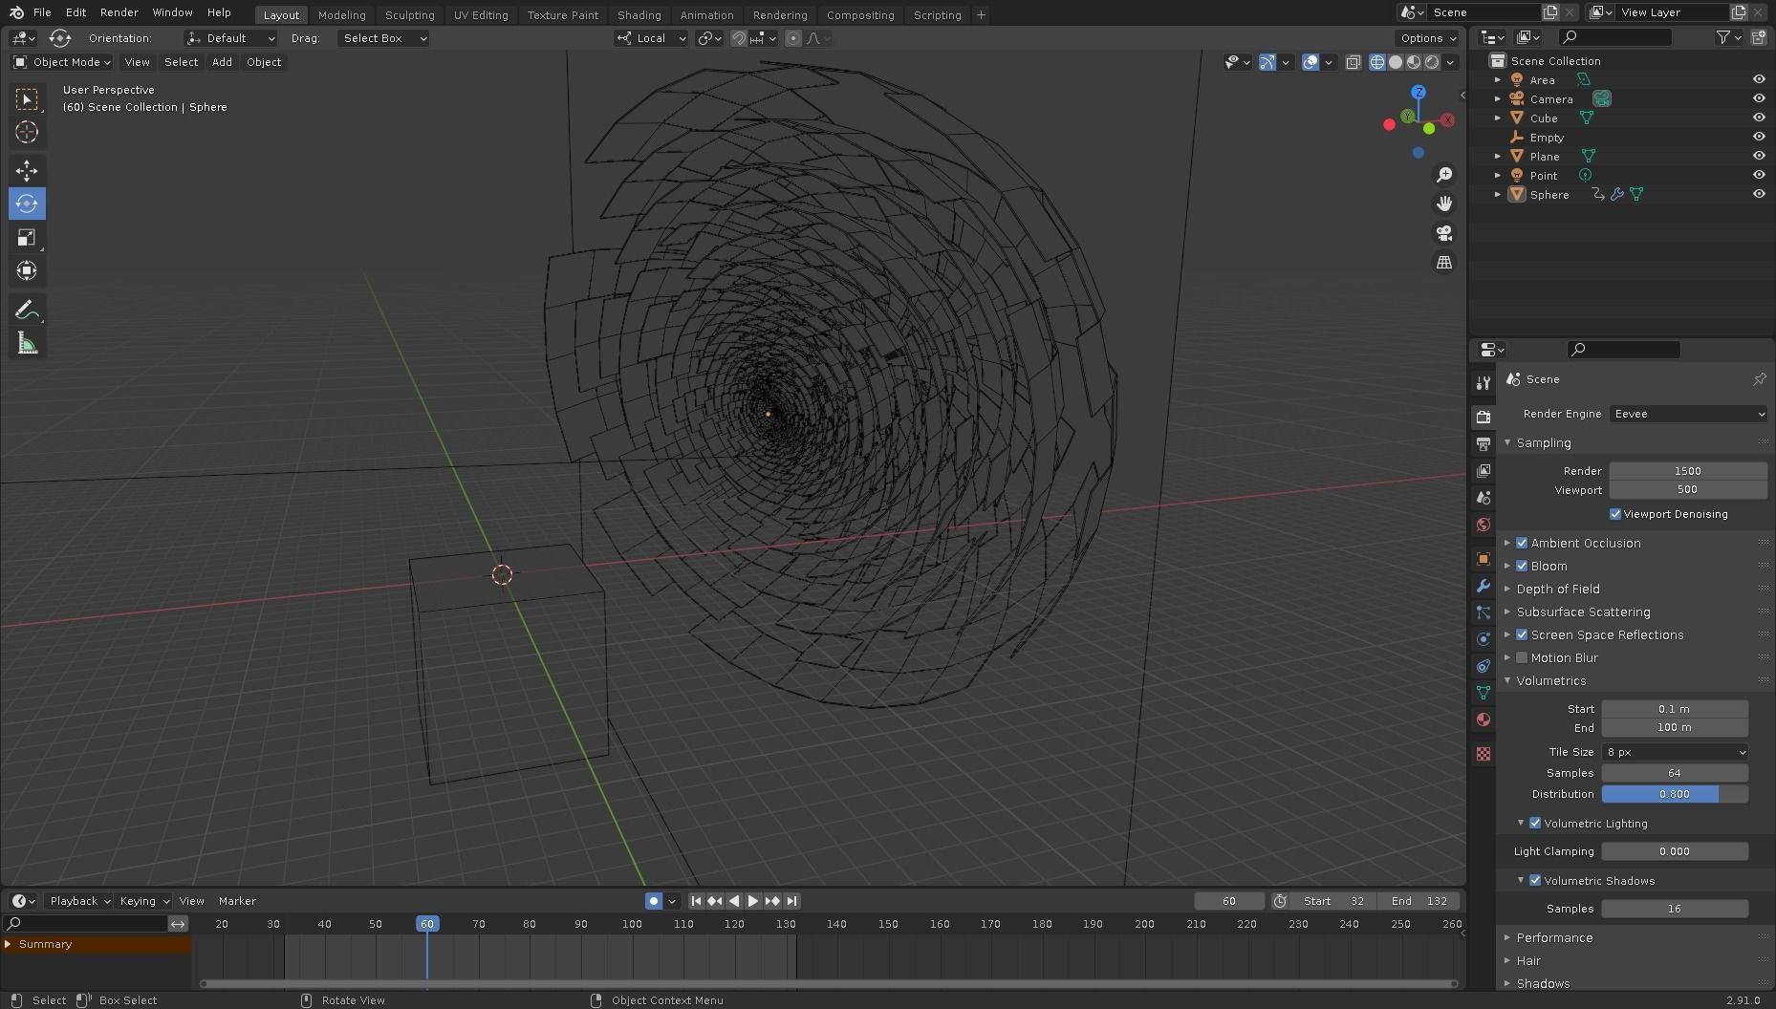Choose the Move tool

(x=27, y=170)
